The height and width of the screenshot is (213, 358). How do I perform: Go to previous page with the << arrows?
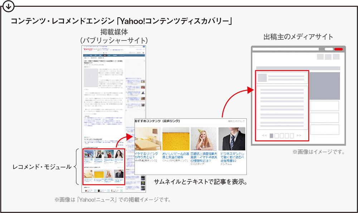(265, 136)
